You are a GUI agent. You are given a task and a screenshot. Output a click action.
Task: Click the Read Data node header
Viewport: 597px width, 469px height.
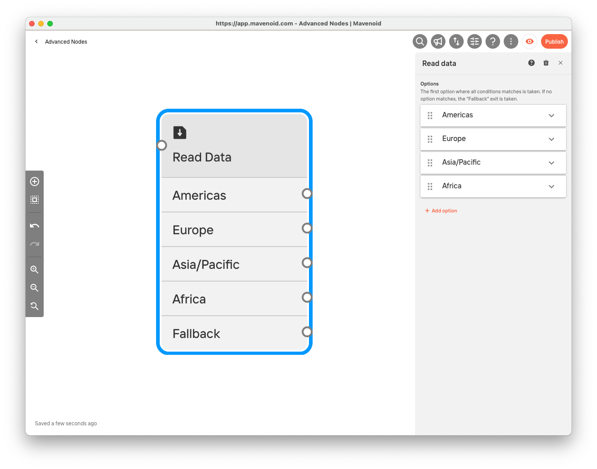click(234, 146)
